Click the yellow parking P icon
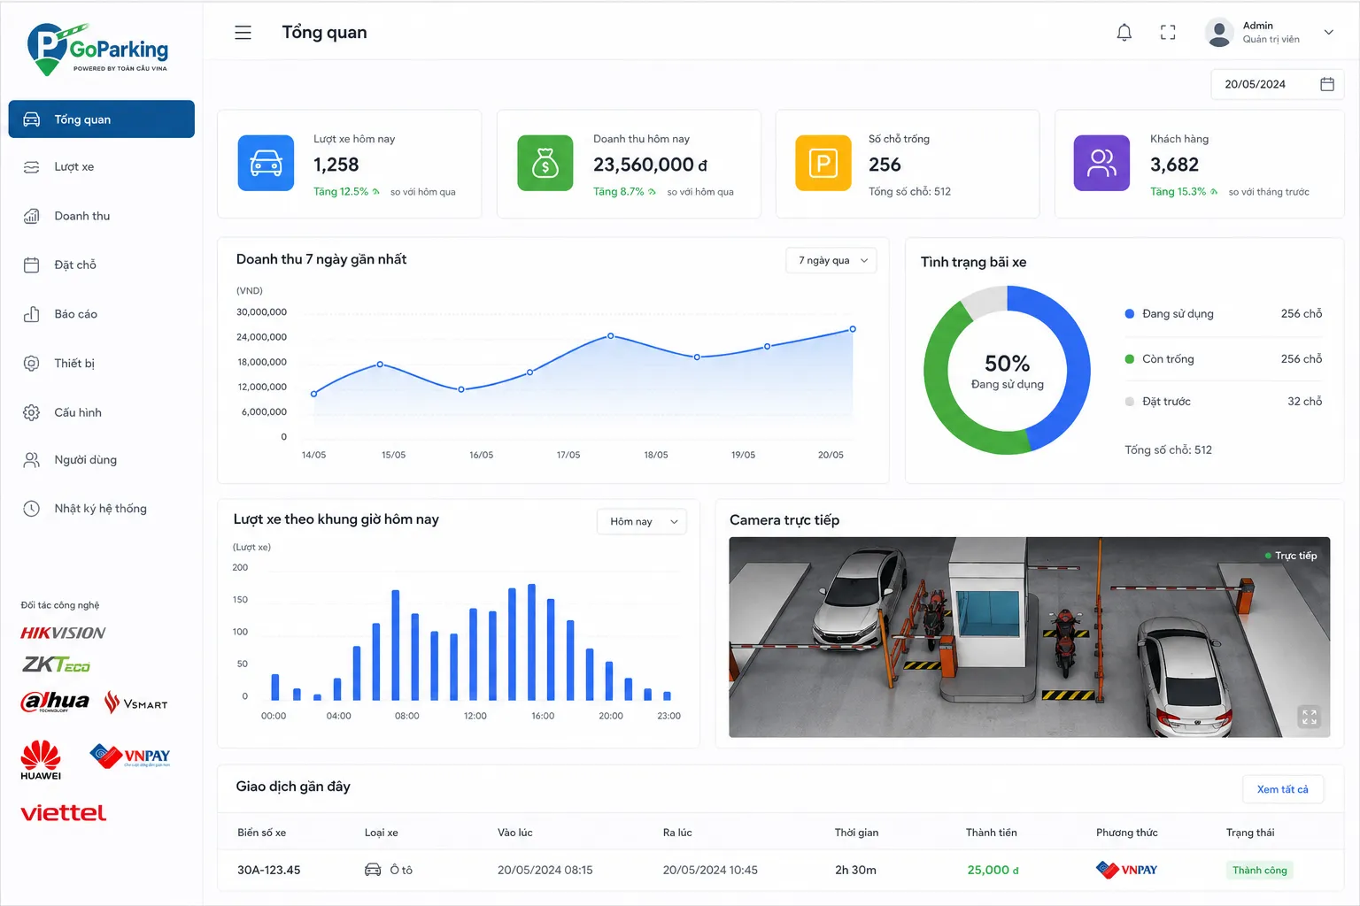Screen dimensions: 1360x906 click(x=823, y=163)
